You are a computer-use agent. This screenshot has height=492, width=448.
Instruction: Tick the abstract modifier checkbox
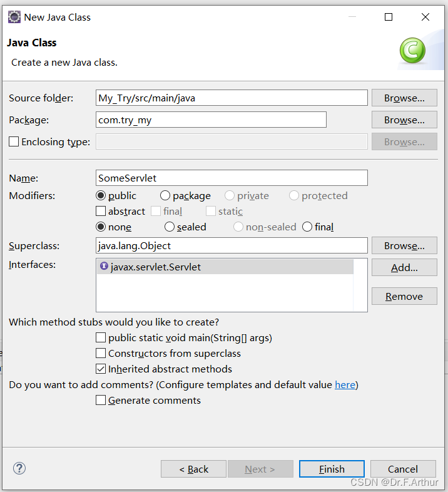click(x=101, y=211)
